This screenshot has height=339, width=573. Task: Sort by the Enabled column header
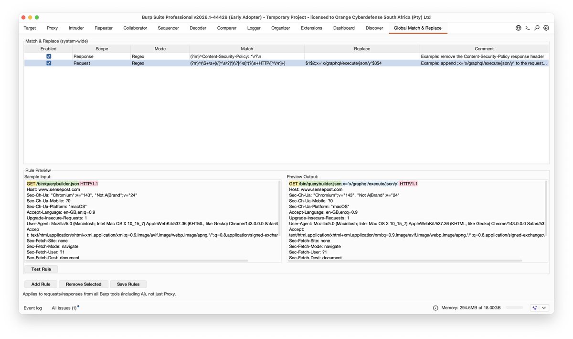pyautogui.click(x=48, y=49)
